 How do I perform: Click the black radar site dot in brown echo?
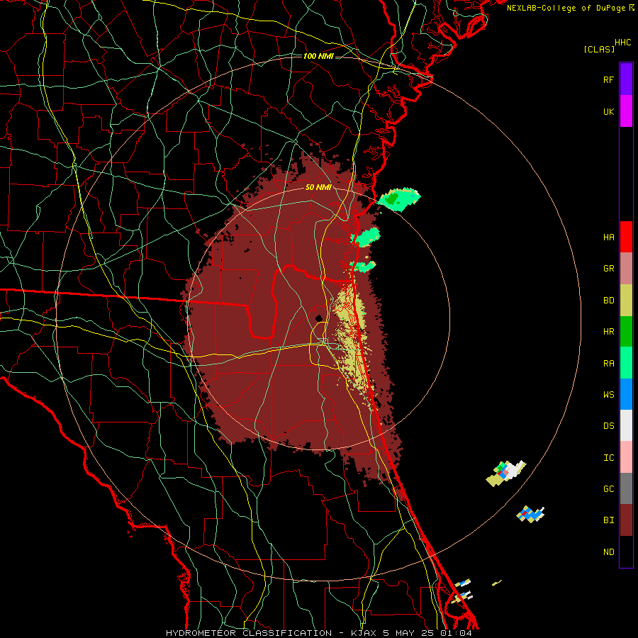click(x=318, y=318)
